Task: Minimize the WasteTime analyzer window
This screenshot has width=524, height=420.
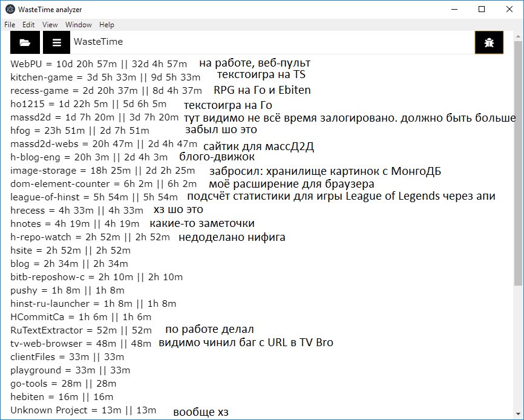Action: pyautogui.click(x=453, y=10)
